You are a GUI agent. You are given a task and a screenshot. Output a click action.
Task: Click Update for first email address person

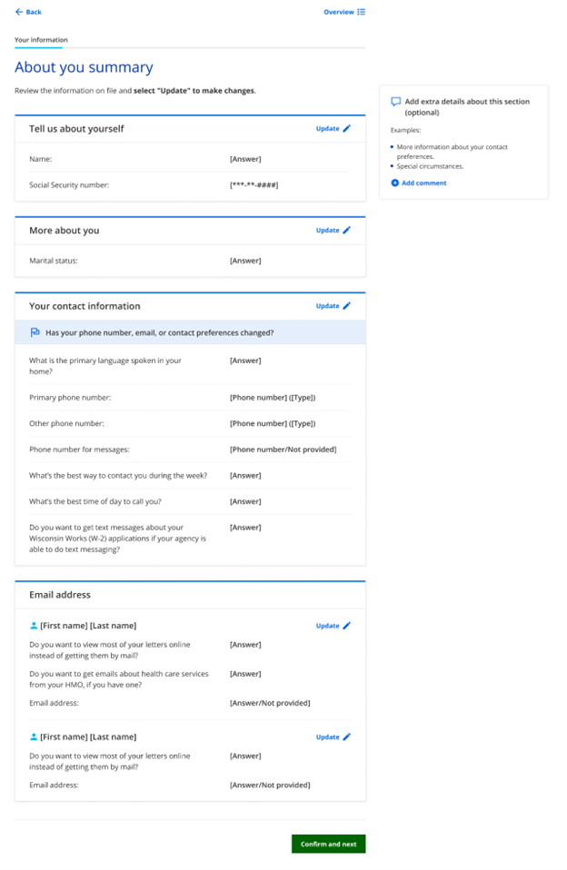(327, 626)
